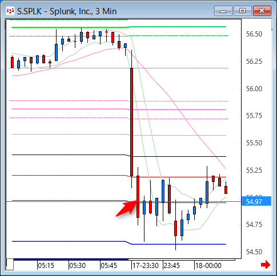This screenshot has width=277, height=276.
Task: Click the 18-00:00 time axis label
Action: (x=208, y=266)
